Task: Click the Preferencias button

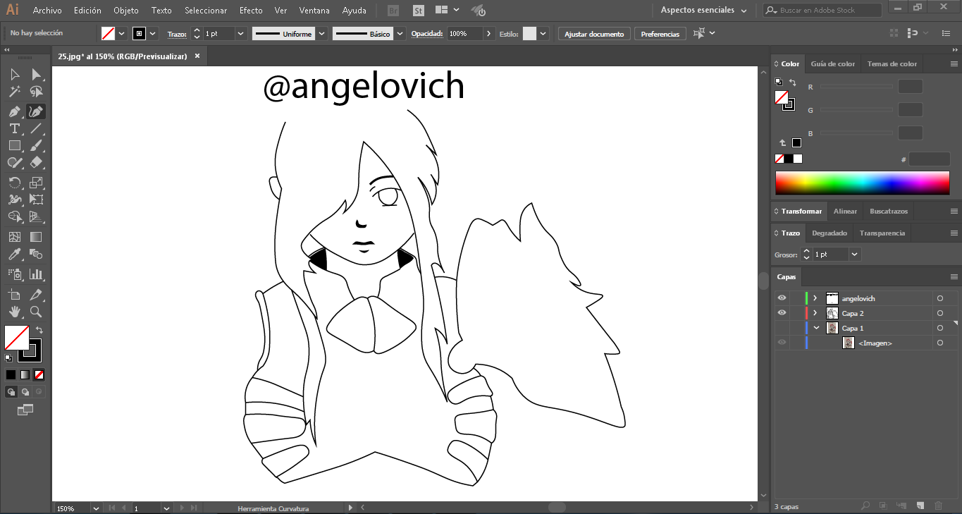Action: click(x=660, y=34)
